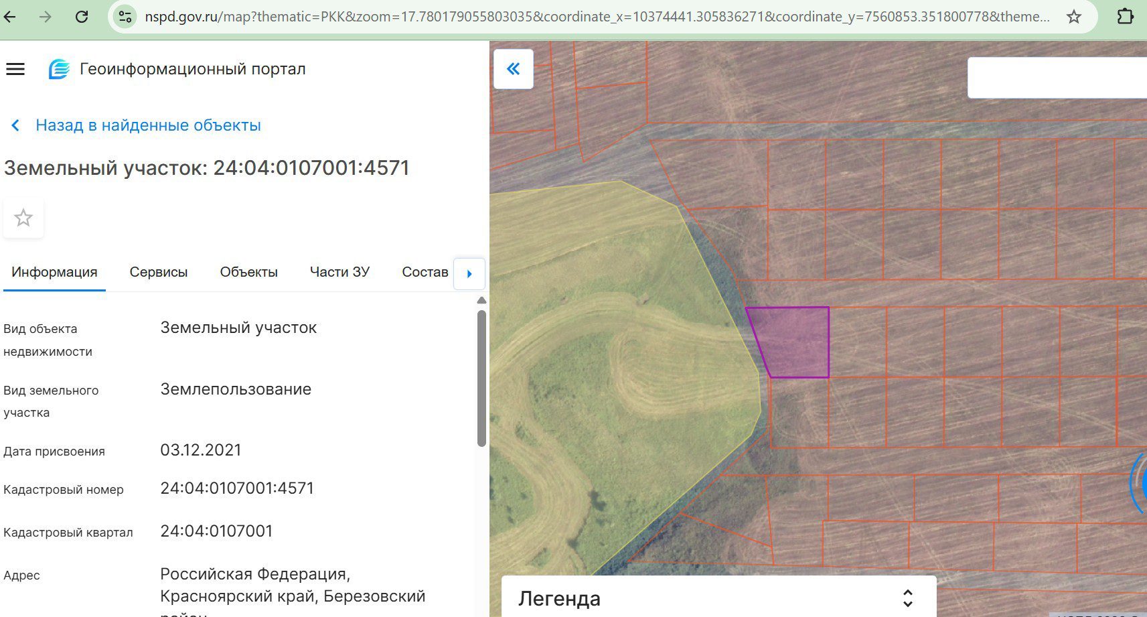Click the scrollbar up arrow in info panel
Image resolution: width=1147 pixels, height=617 pixels.
[481, 301]
